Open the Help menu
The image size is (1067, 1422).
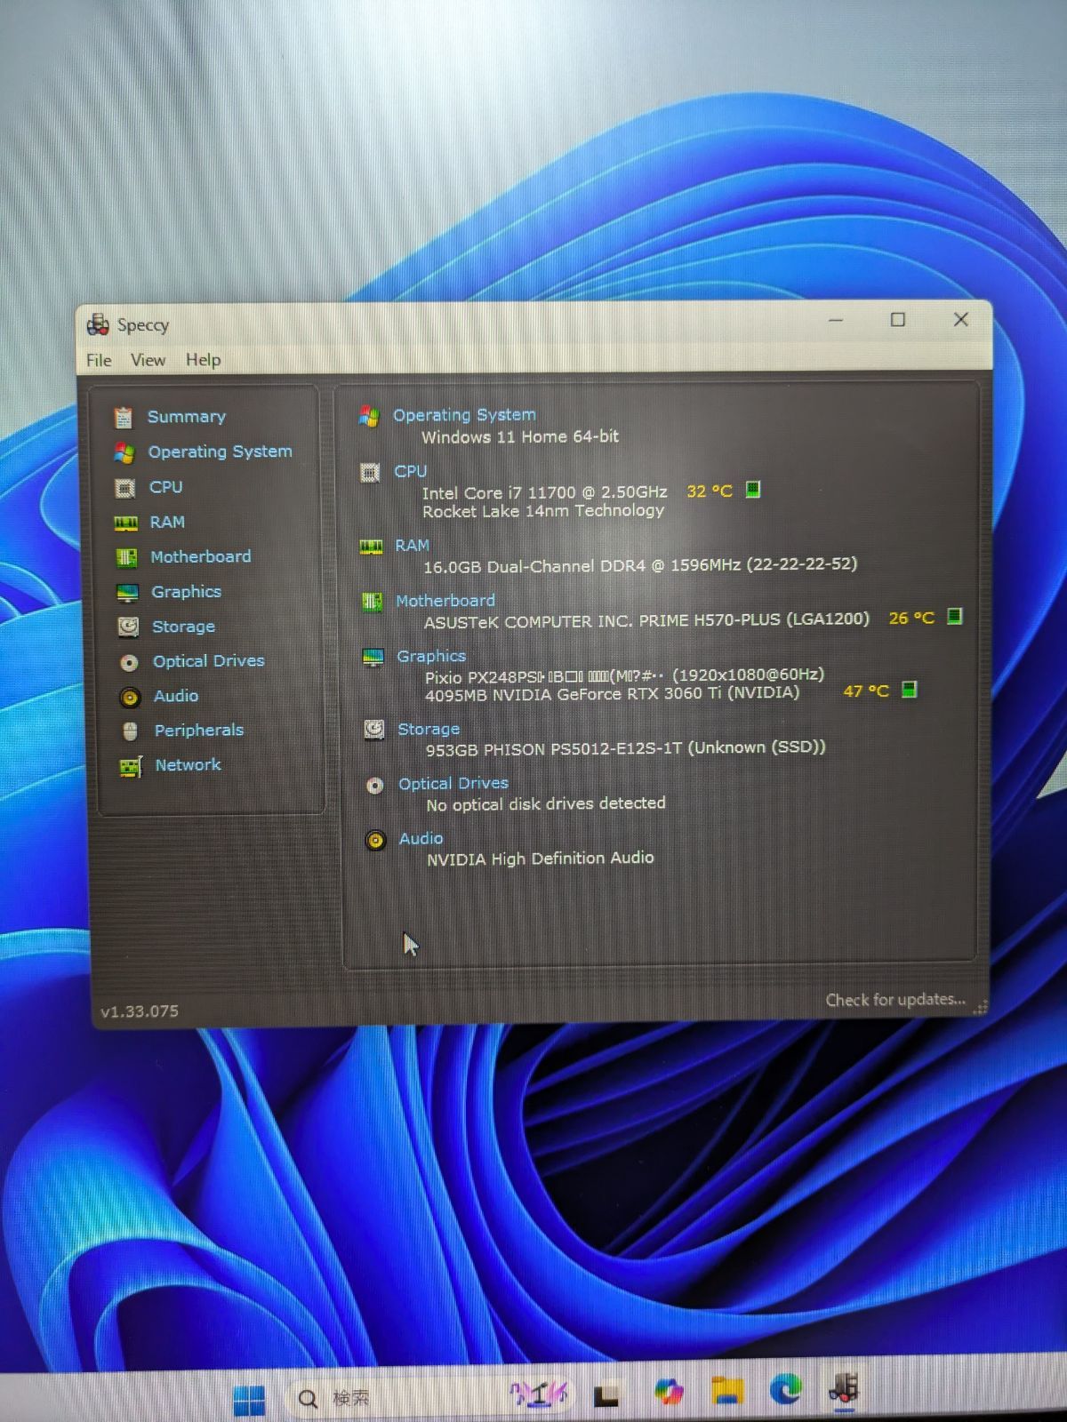pos(204,360)
